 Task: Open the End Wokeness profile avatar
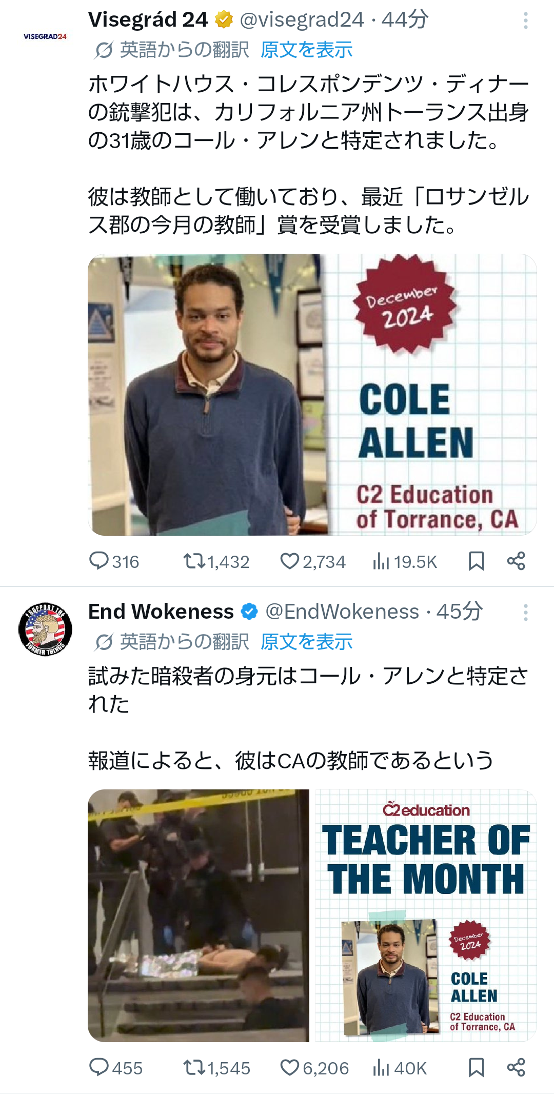[45, 629]
